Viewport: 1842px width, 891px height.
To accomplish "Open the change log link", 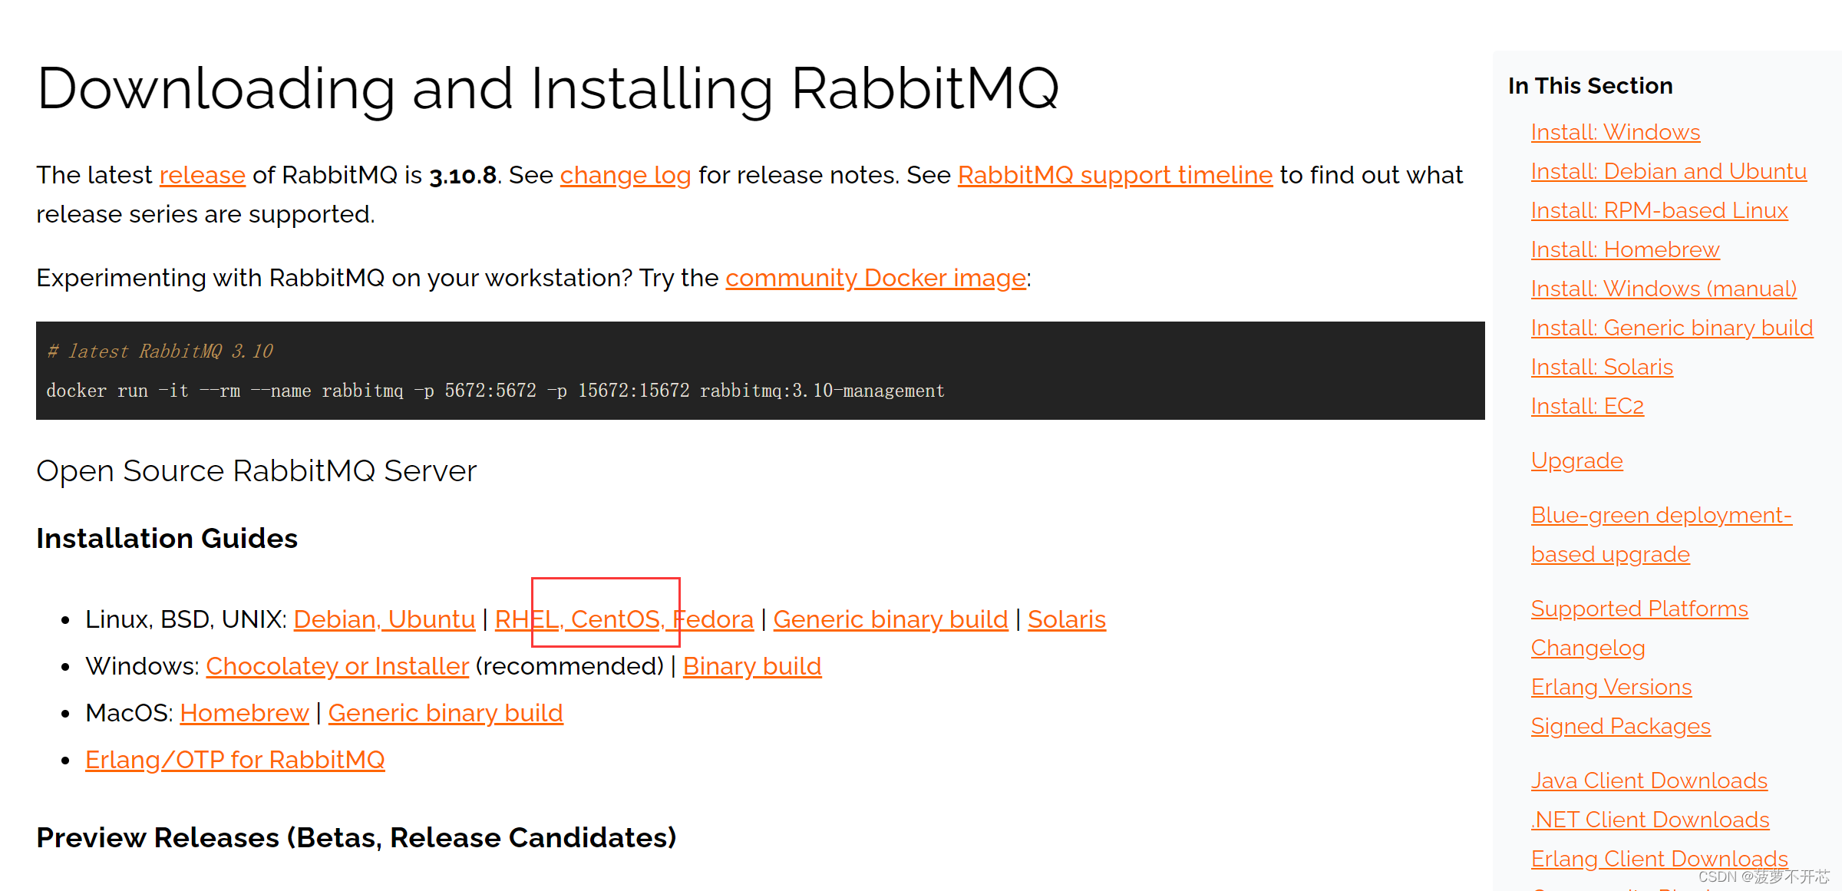I will point(625,175).
